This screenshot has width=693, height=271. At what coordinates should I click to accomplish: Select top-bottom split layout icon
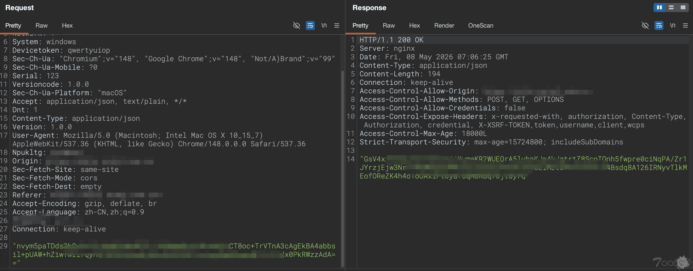pos(671,8)
